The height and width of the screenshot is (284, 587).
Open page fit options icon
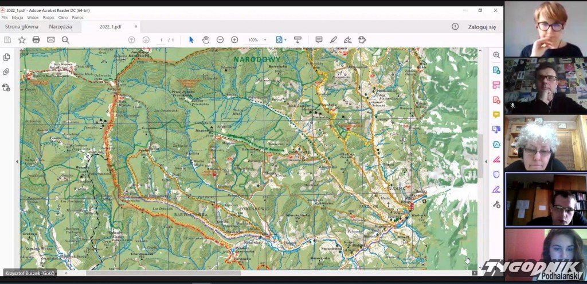(x=279, y=40)
